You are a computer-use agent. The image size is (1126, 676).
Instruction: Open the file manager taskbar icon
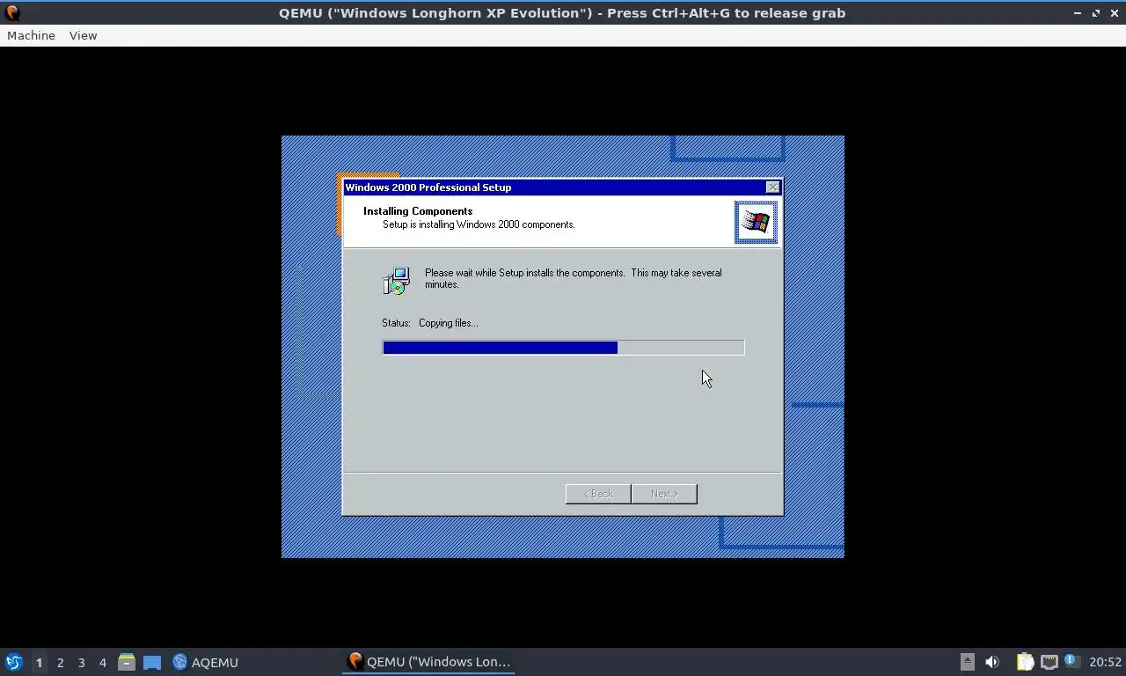[x=127, y=662]
